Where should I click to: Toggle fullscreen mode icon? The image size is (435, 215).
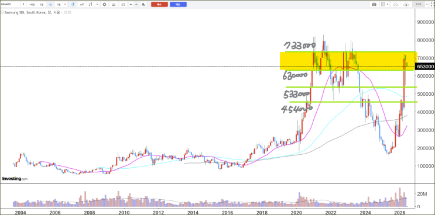(432, 5)
